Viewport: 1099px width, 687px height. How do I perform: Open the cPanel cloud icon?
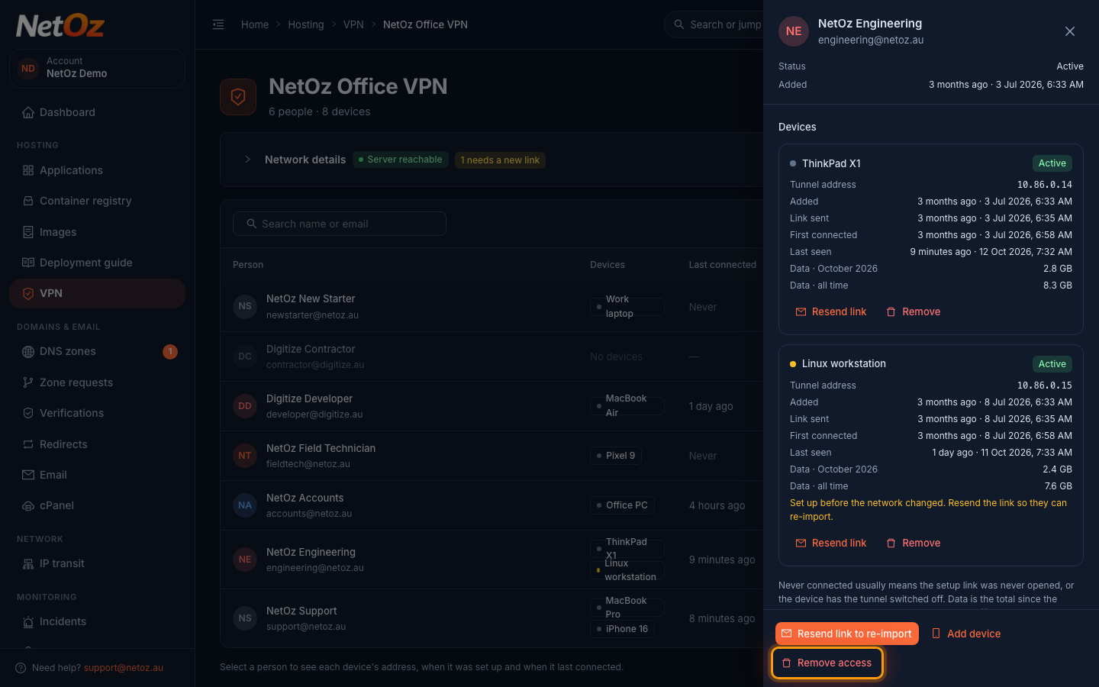[28, 505]
